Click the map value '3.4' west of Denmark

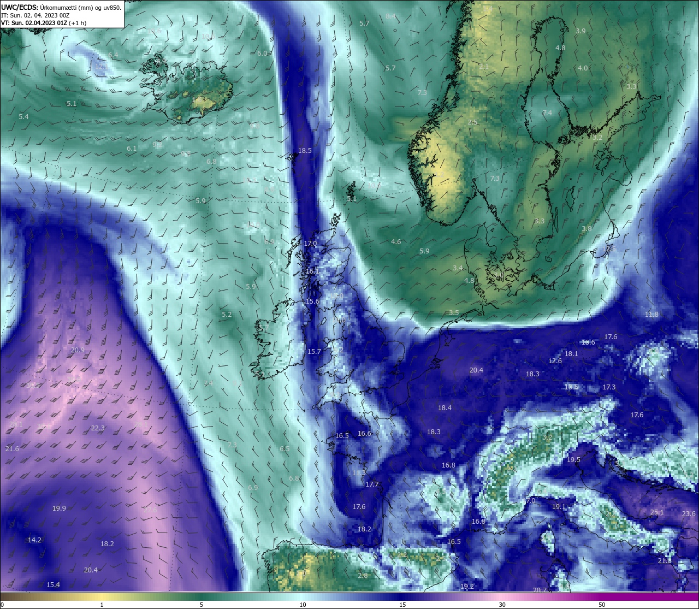pos(458,268)
